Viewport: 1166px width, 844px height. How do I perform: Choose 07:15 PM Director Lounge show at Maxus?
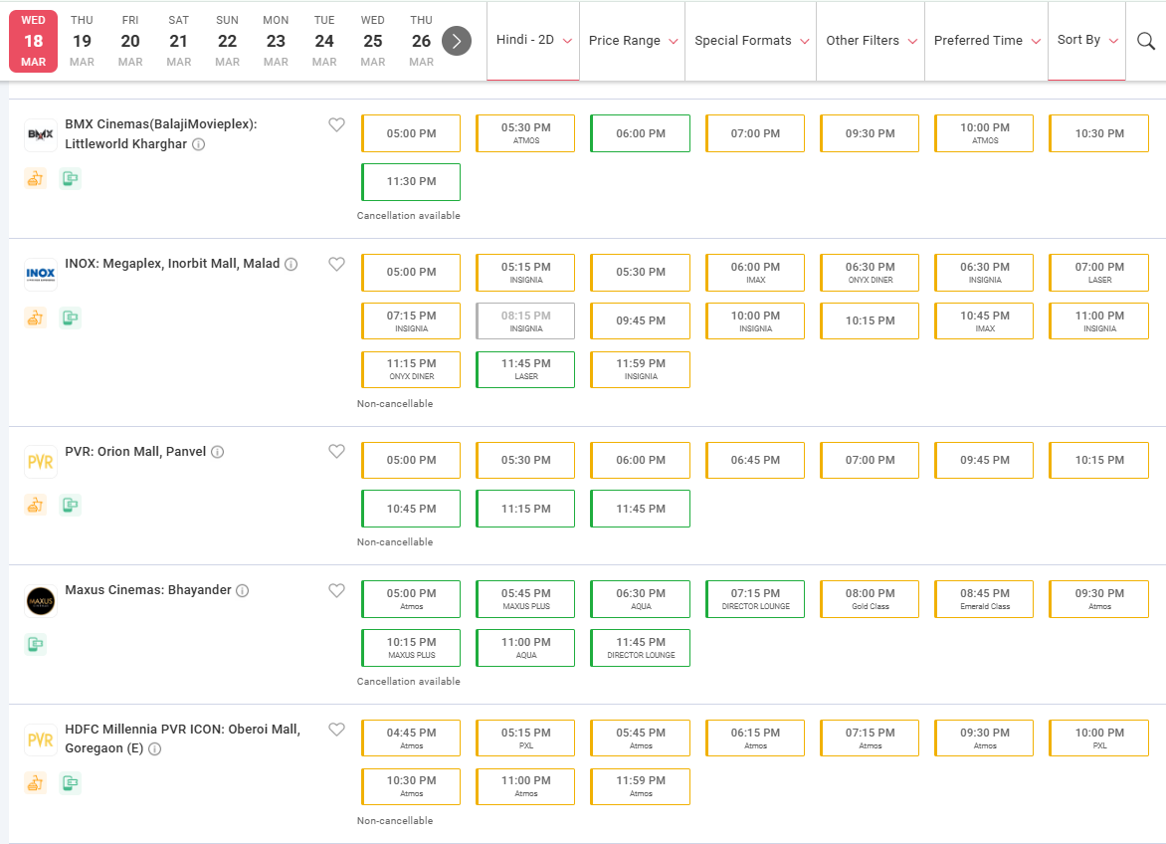[x=755, y=599]
